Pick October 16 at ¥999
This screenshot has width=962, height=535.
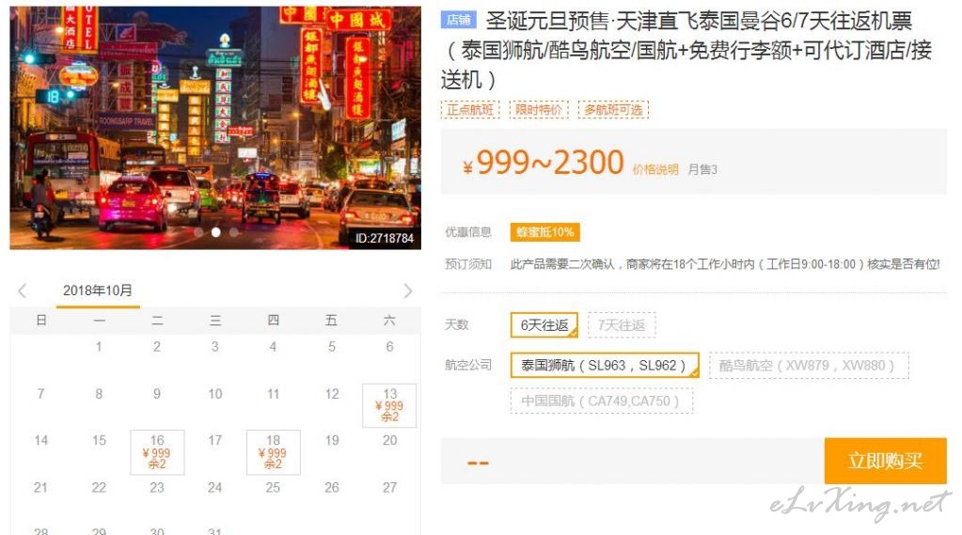click(157, 451)
